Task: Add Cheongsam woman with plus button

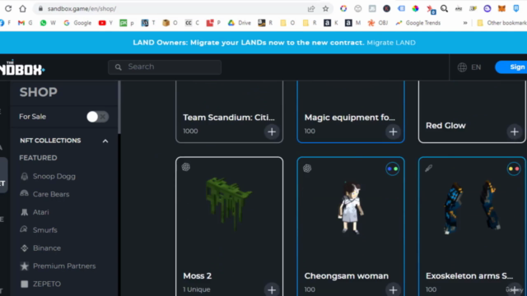Action: click(393, 289)
